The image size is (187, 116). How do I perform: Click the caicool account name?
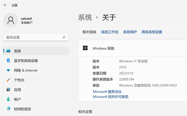(26, 19)
